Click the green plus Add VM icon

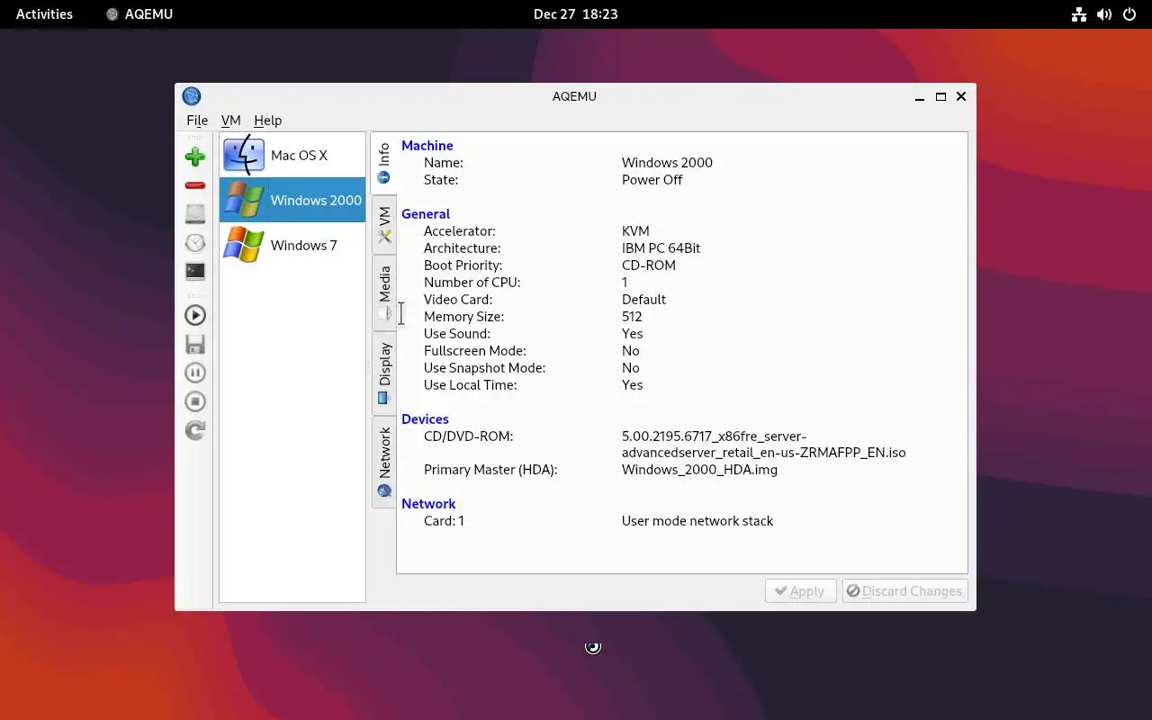pyautogui.click(x=194, y=157)
